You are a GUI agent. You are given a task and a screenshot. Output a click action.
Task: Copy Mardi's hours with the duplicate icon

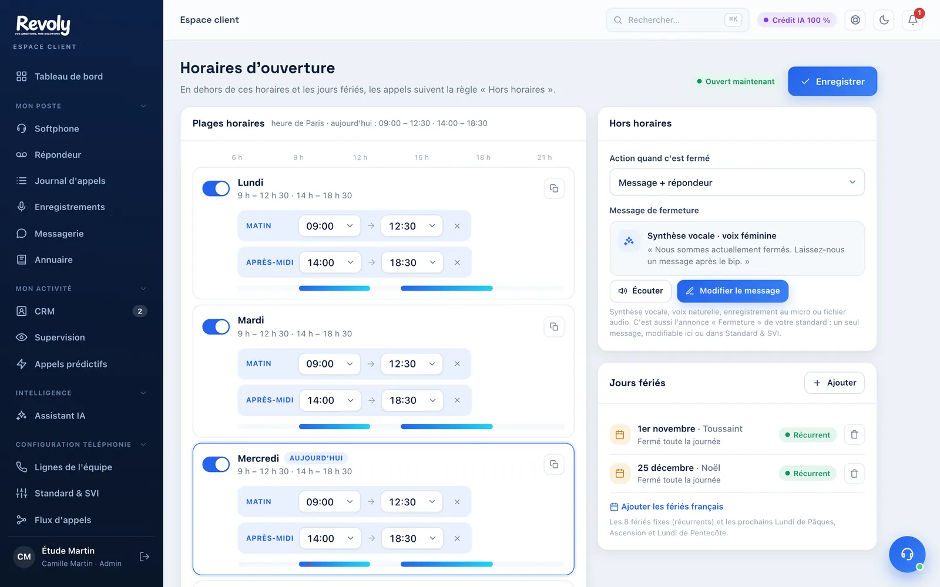[x=554, y=326]
